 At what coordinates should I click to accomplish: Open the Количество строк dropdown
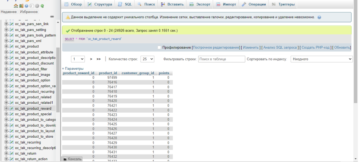(x=147, y=59)
